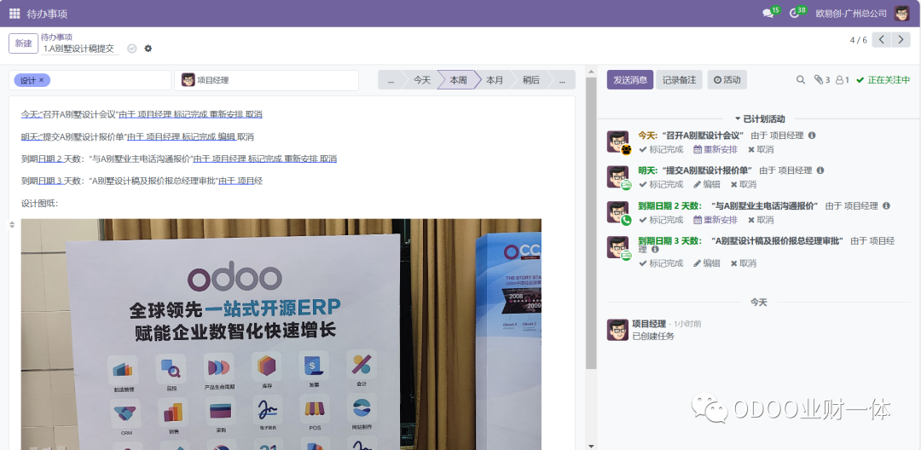Viewport: 921px width, 450px height.
Task: Click 记录备注 button
Action: tap(679, 80)
